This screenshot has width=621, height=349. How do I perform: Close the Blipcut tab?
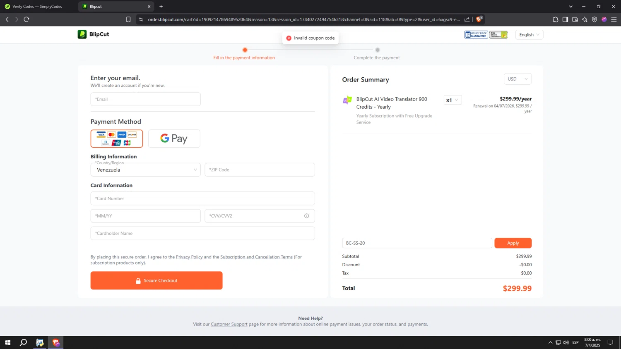coord(149,6)
